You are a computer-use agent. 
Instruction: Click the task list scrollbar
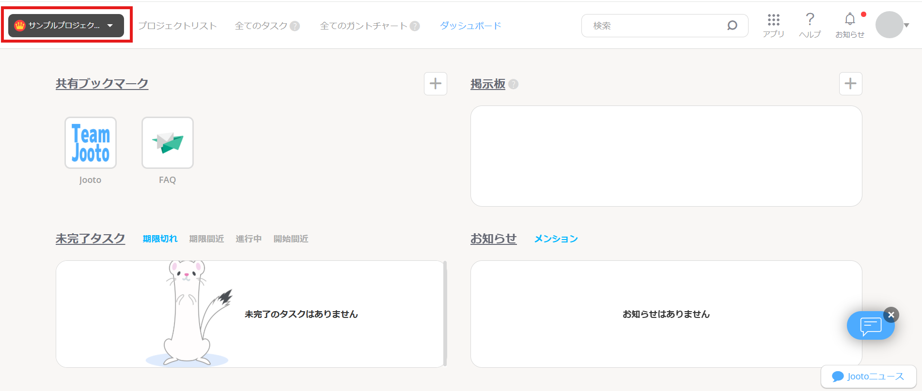click(x=445, y=314)
